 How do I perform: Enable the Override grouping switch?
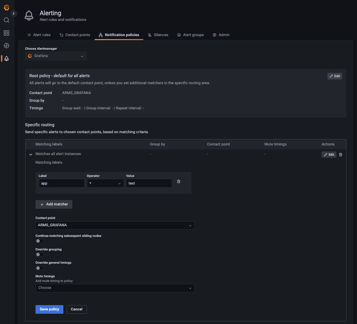[39, 254]
